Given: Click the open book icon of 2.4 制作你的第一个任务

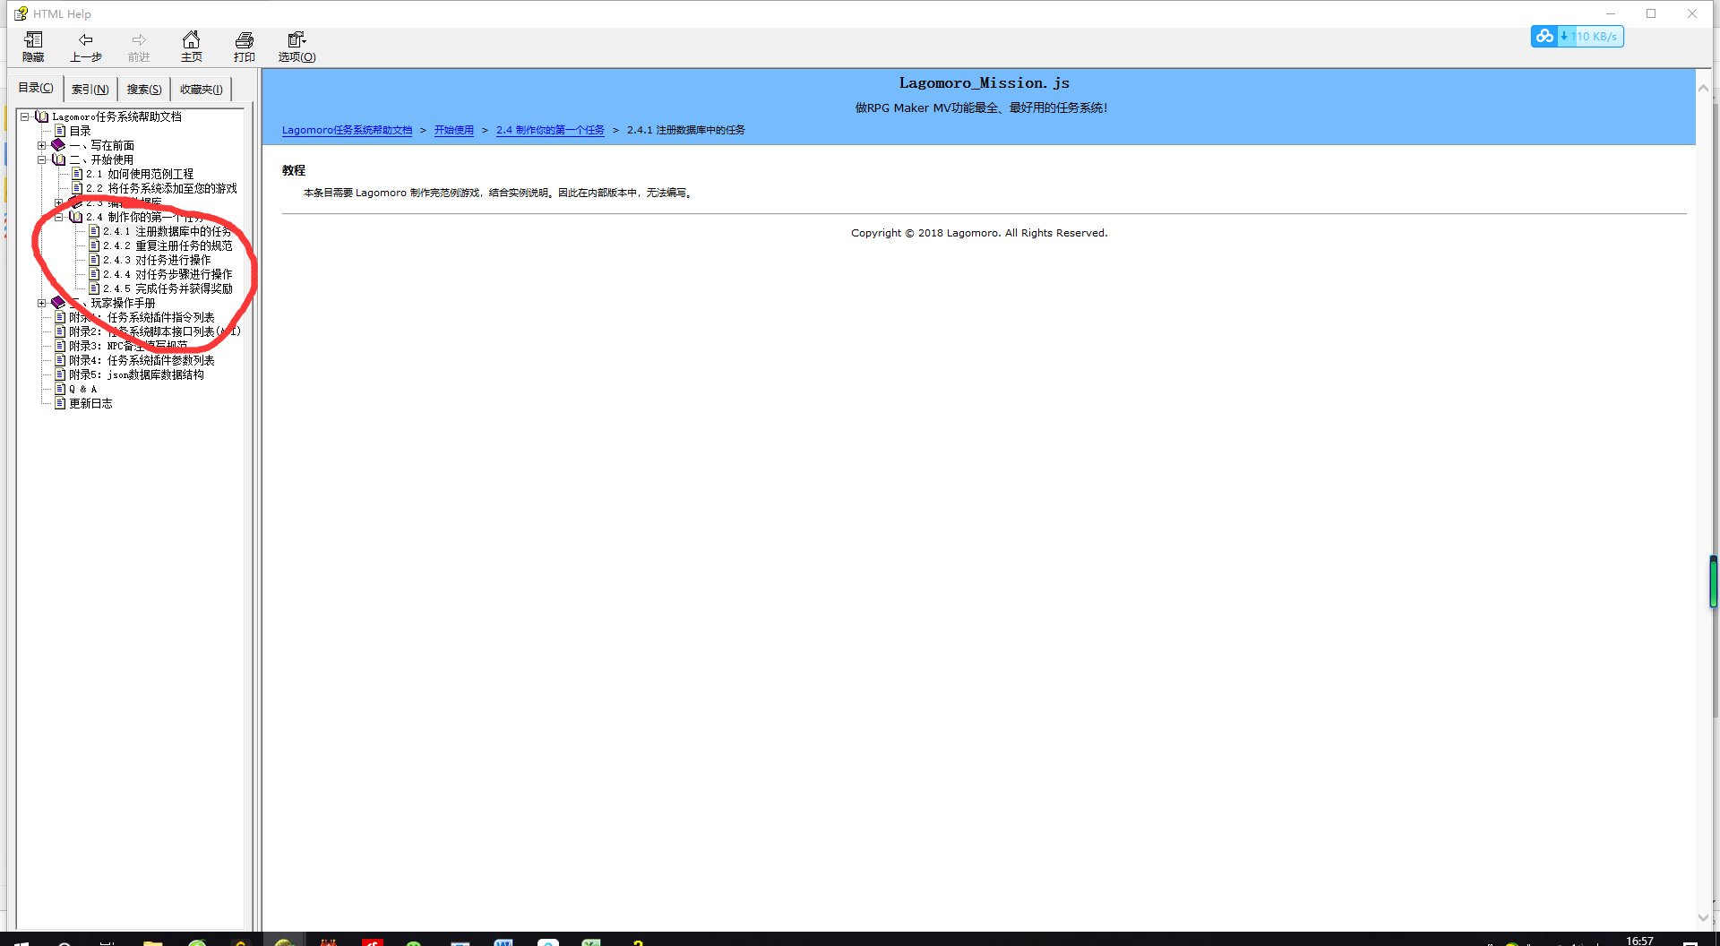Looking at the screenshot, I should click(x=76, y=217).
